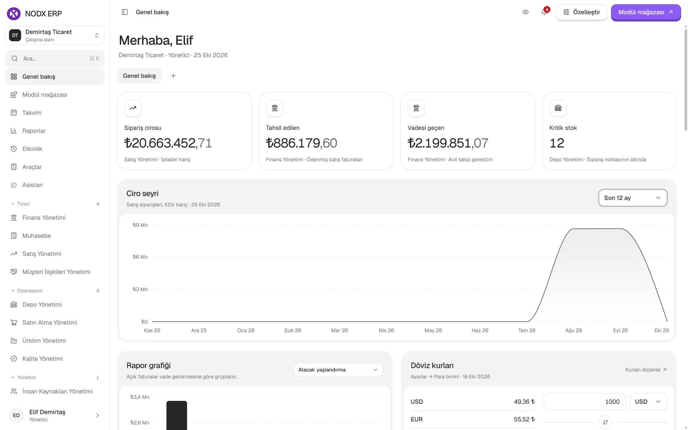The image size is (688, 430).
Task: Click the Özelleştir button
Action: coord(581,12)
